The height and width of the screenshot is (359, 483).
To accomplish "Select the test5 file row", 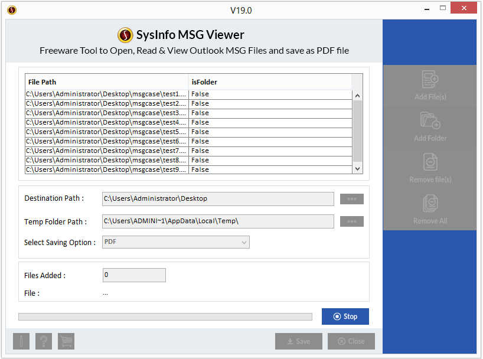I will click(188, 132).
